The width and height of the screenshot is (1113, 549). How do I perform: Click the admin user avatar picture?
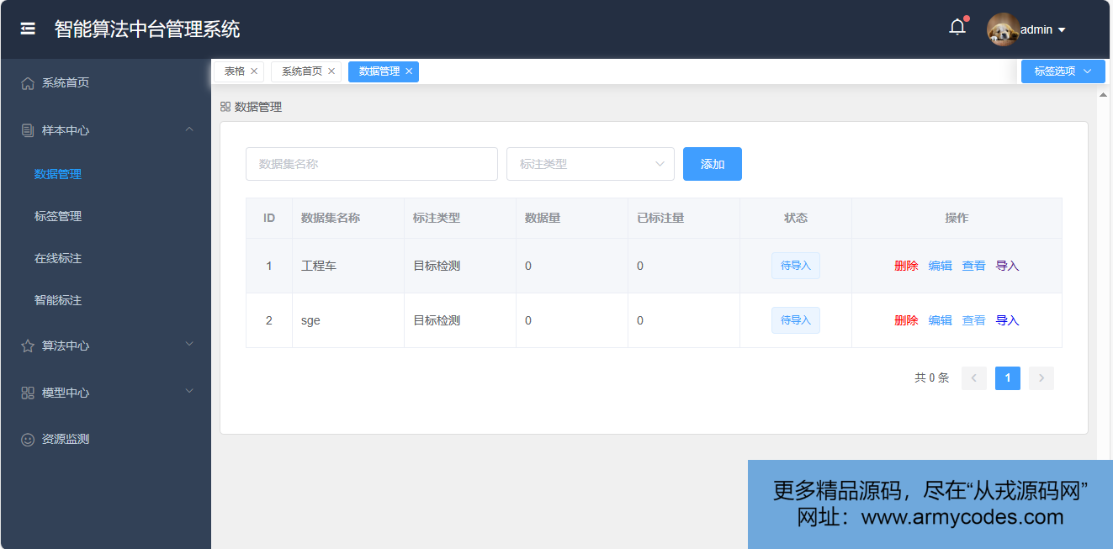click(x=1002, y=29)
